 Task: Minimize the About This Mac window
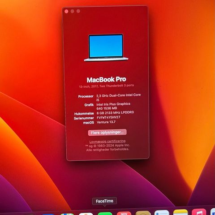coord(73,11)
